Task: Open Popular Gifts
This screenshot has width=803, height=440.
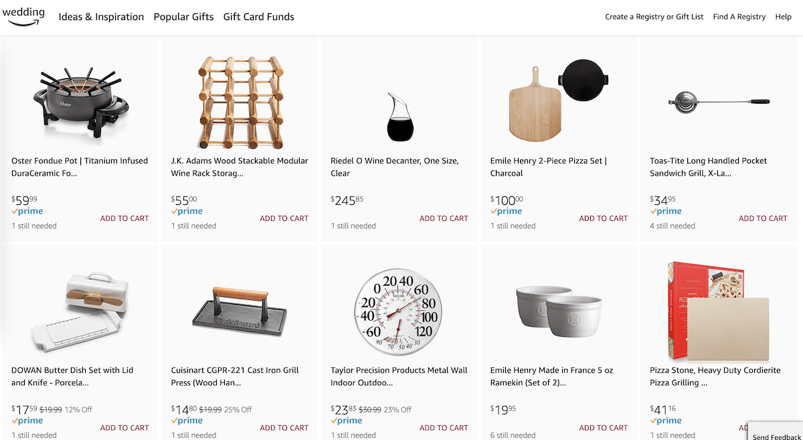Action: click(183, 17)
